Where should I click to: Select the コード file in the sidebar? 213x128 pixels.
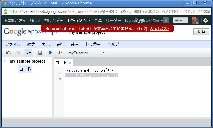[x=25, y=69]
